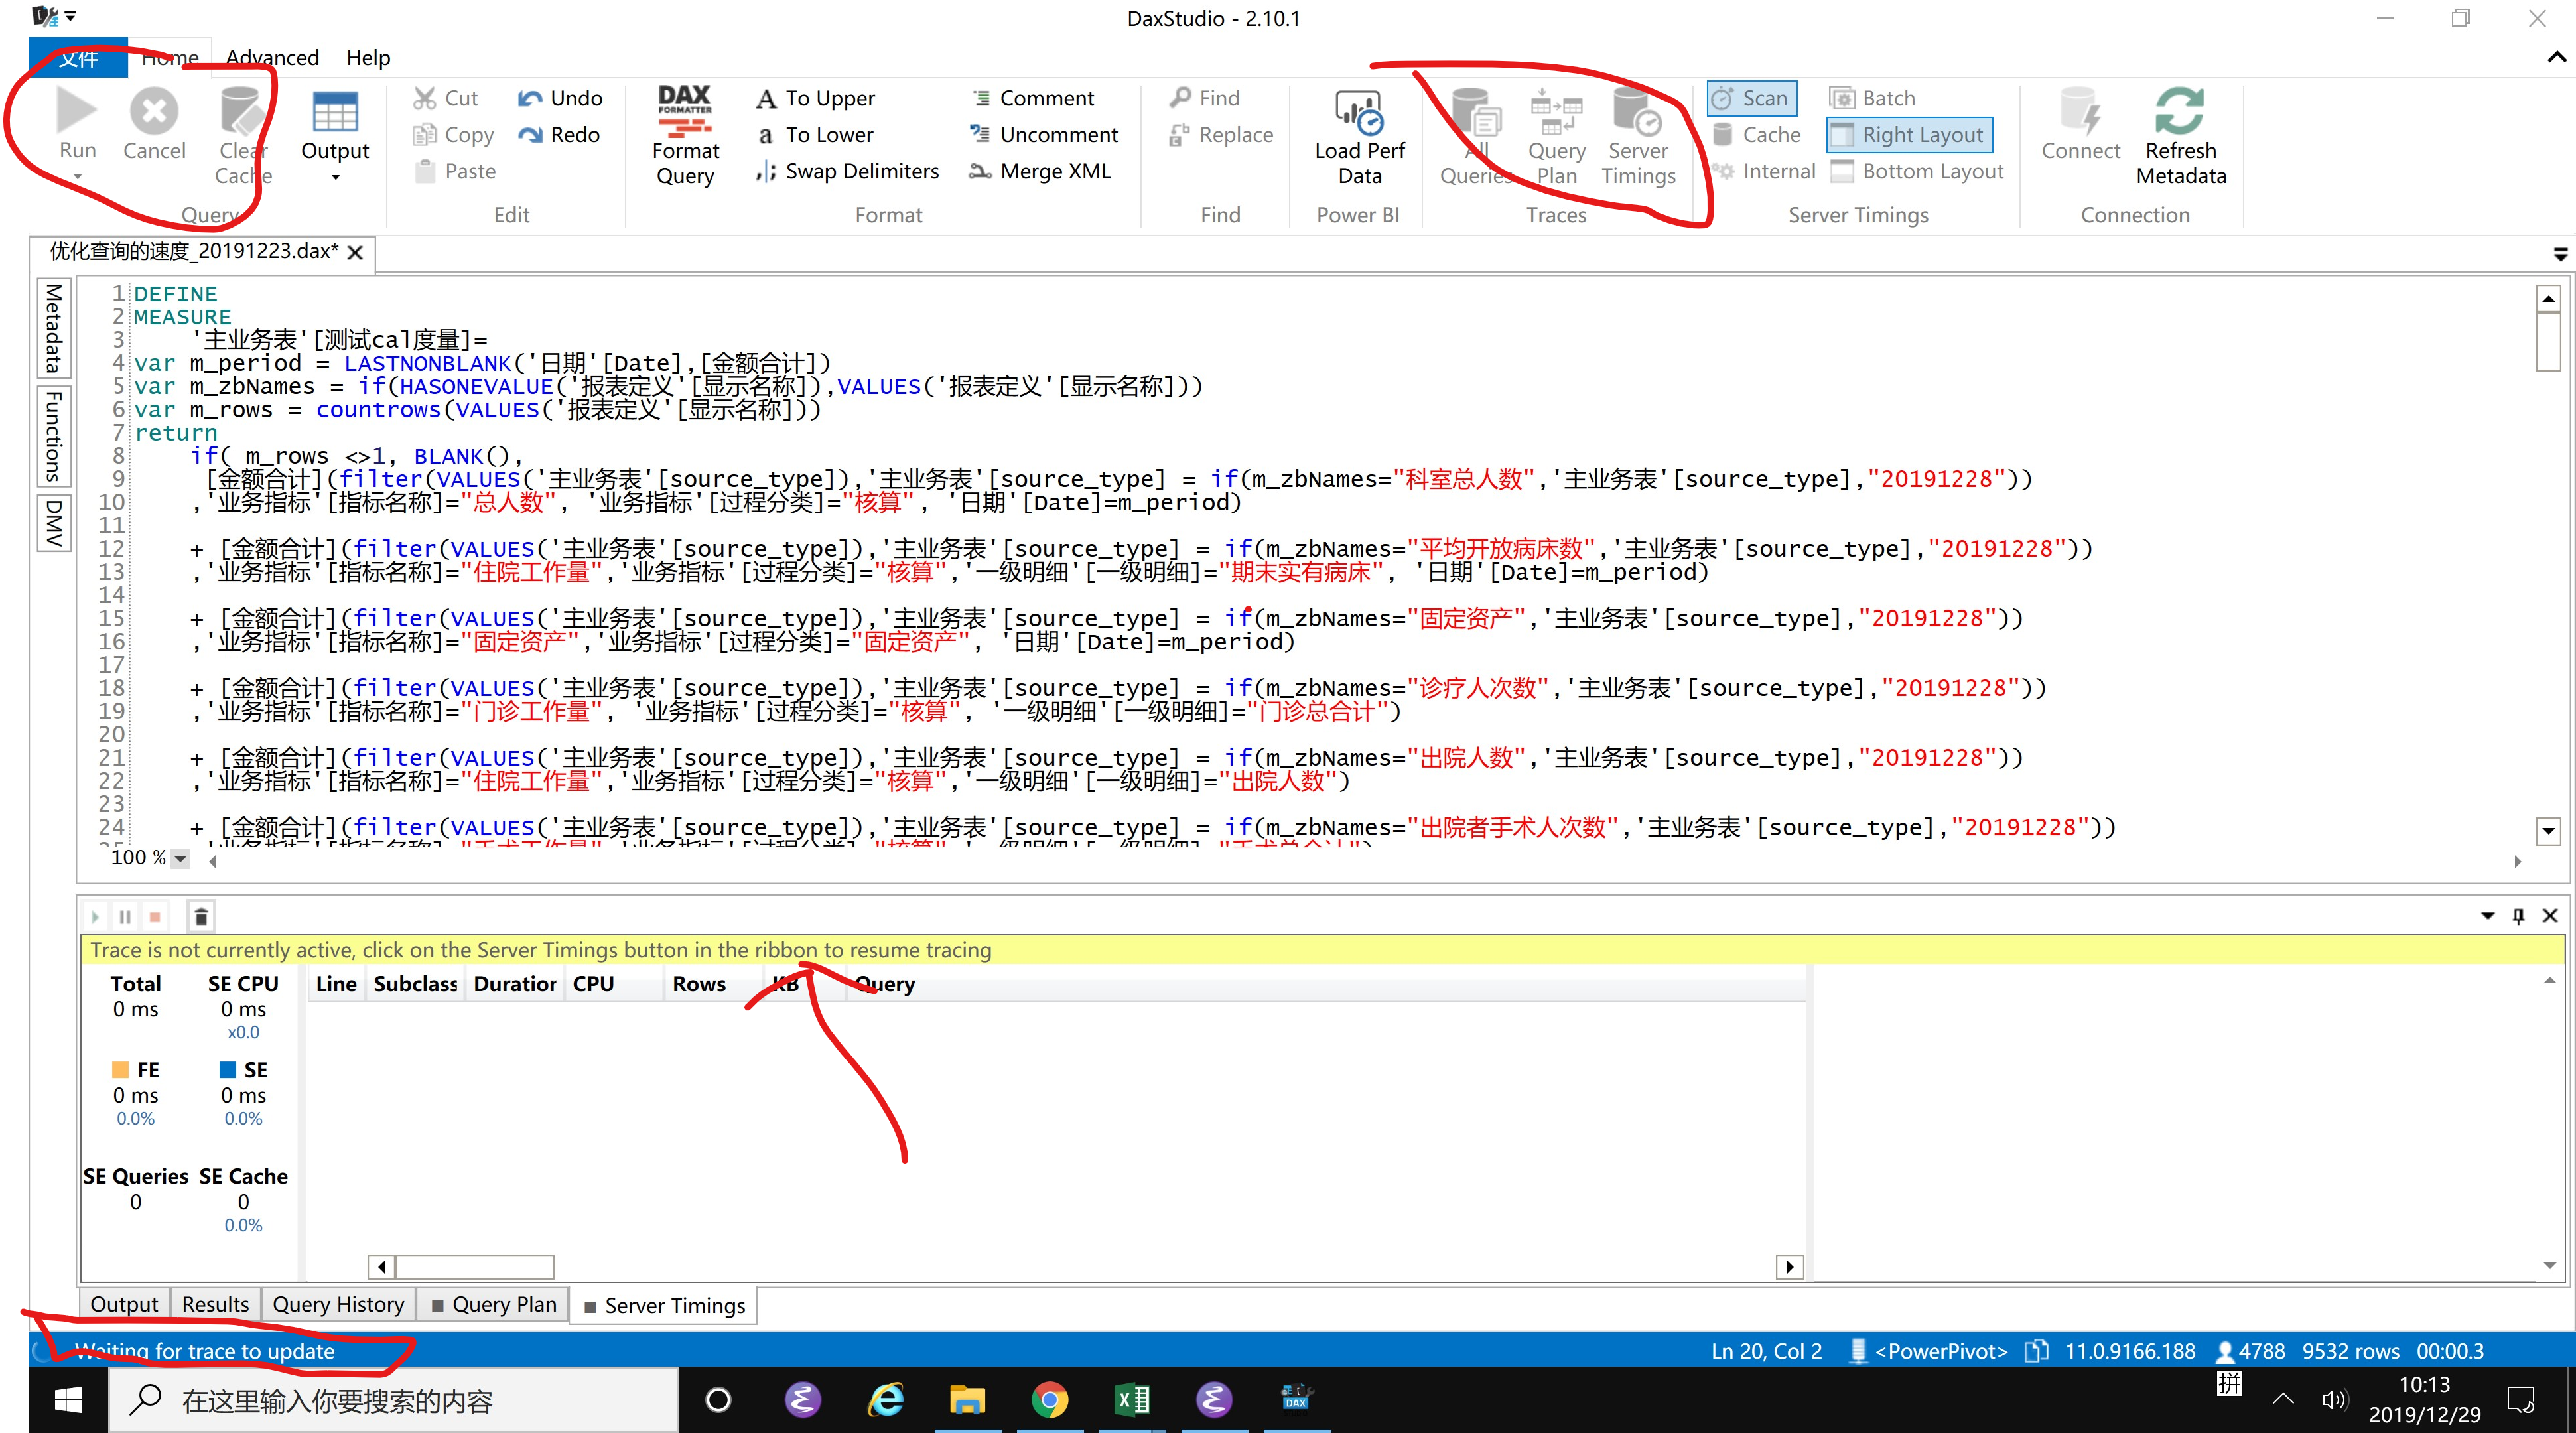The image size is (2576, 1433).
Task: Clear trace results with the trash icon
Action: (x=200, y=915)
